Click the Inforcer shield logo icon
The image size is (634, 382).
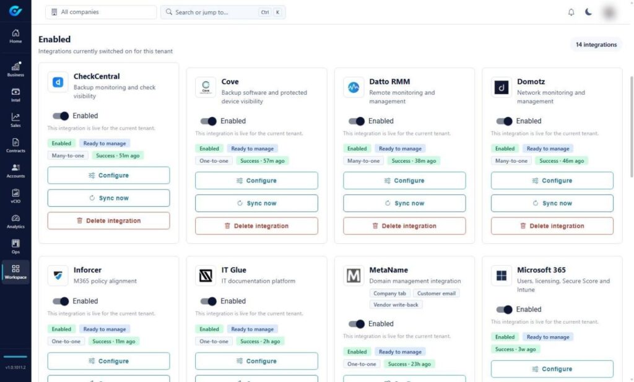tap(58, 276)
